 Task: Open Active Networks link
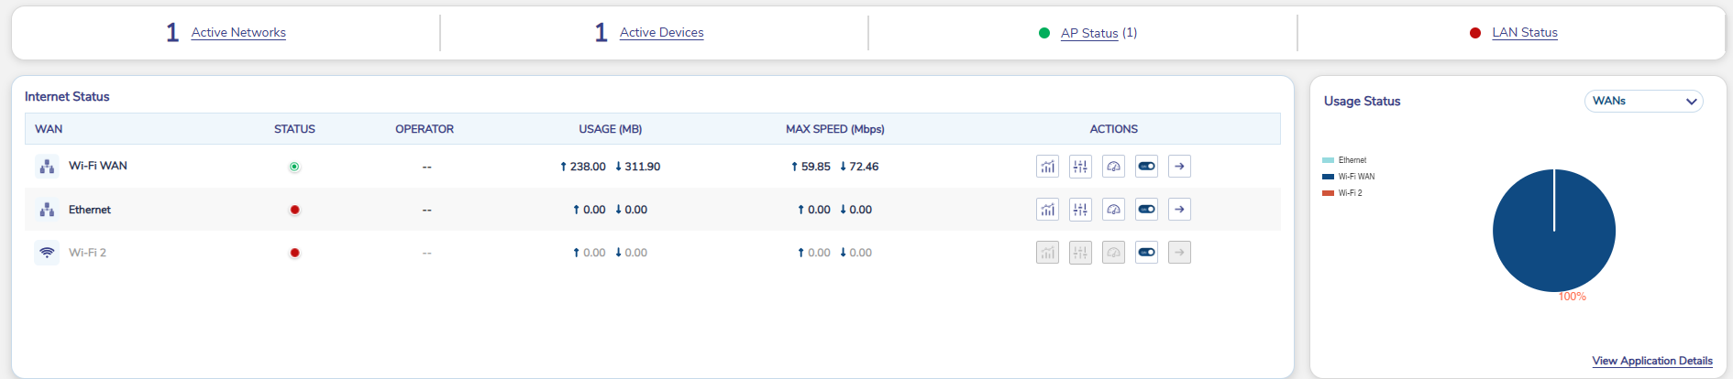[238, 33]
